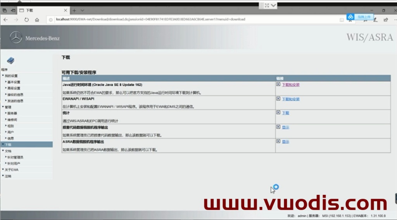Open browser settings and more menu
The height and width of the screenshot is (220, 397).
pyautogui.click(x=395, y=20)
